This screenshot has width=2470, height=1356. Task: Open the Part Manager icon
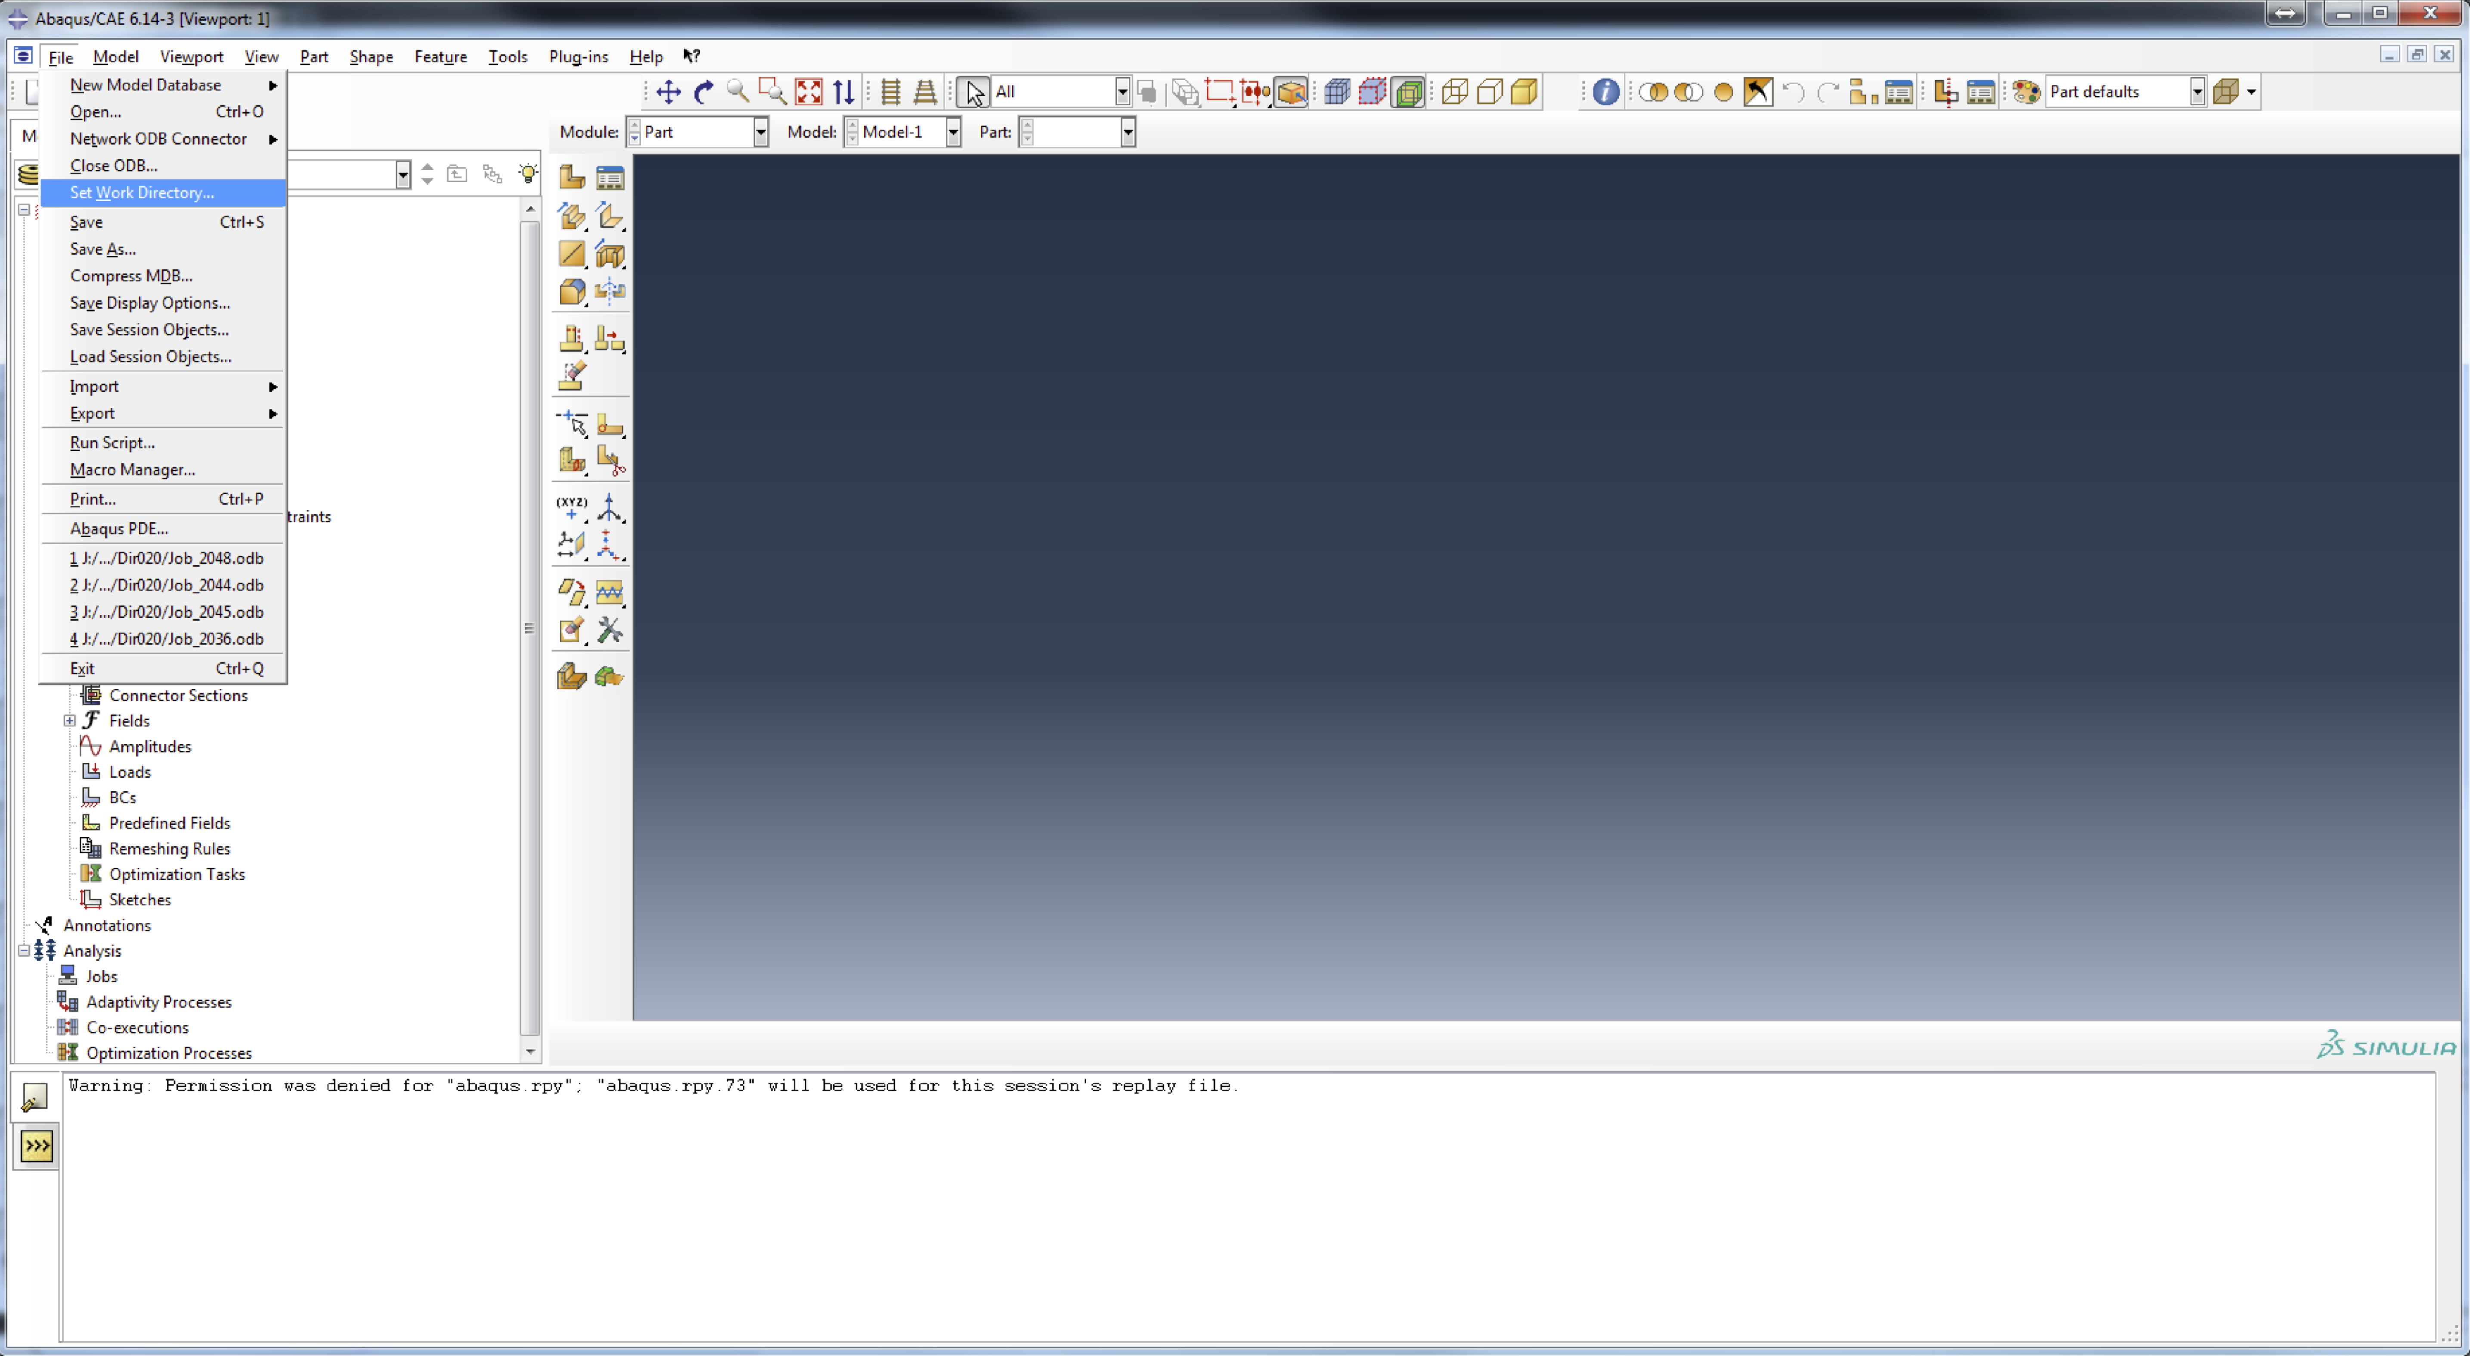[x=610, y=177]
